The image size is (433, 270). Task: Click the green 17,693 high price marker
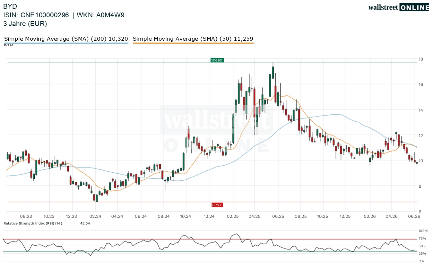coord(217,60)
